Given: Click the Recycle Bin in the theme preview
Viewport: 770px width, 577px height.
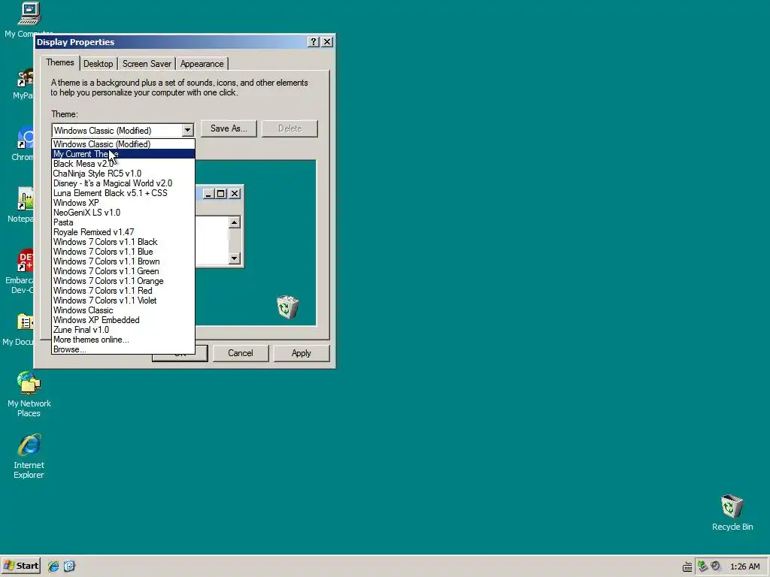Looking at the screenshot, I should [x=287, y=307].
